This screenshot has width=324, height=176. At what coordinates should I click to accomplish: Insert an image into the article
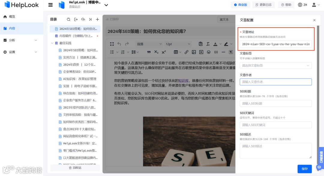[x=194, y=52]
